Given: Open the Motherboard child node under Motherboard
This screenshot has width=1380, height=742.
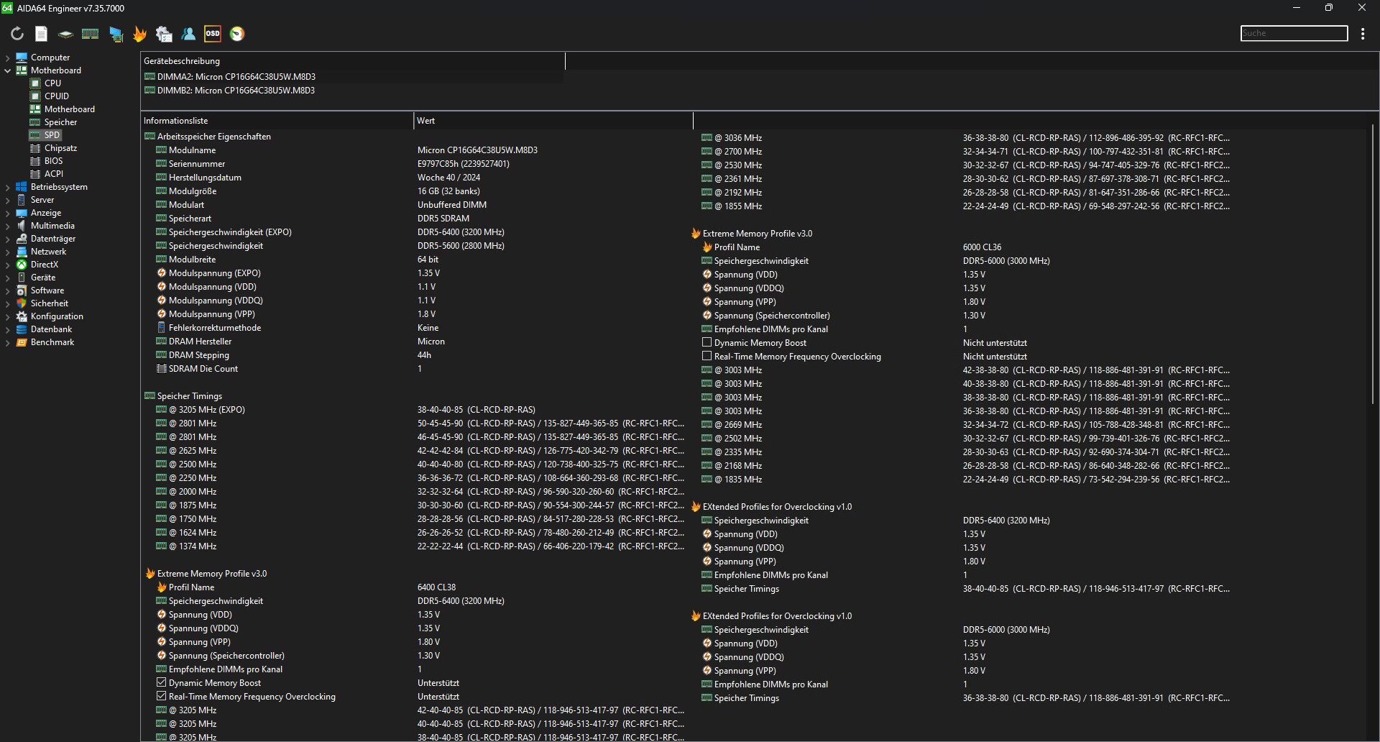Looking at the screenshot, I should tap(69, 109).
